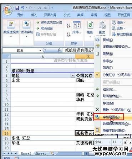Image resolution: width=132 pixels, height=159 pixels.
Task: Open the Sort (排序...) dialog
Action: click(77, 27)
